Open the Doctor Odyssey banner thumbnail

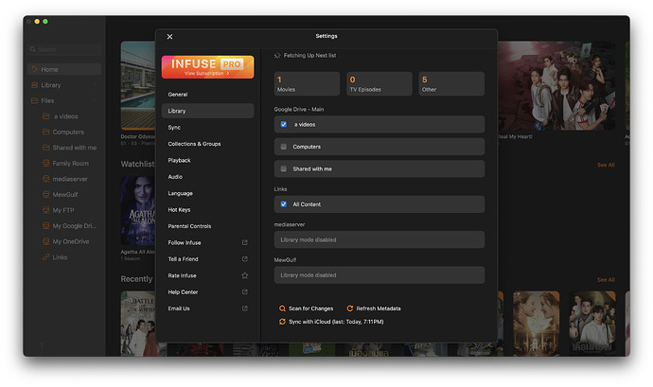[138, 85]
